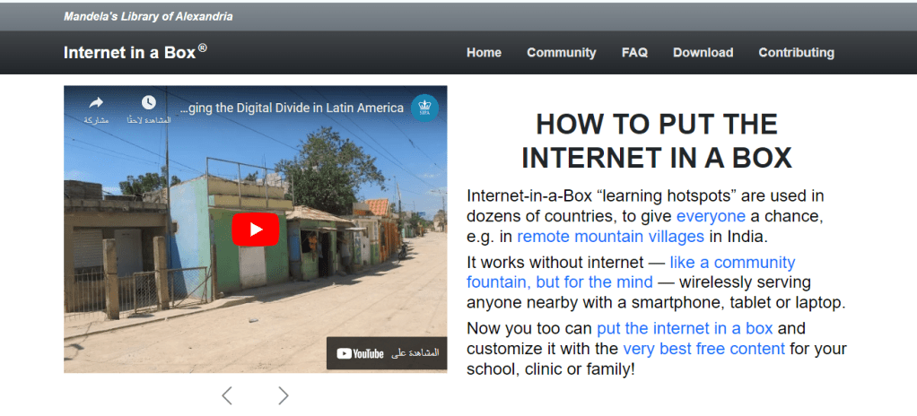Open the Community nav item
The width and height of the screenshot is (917, 416).
(562, 53)
